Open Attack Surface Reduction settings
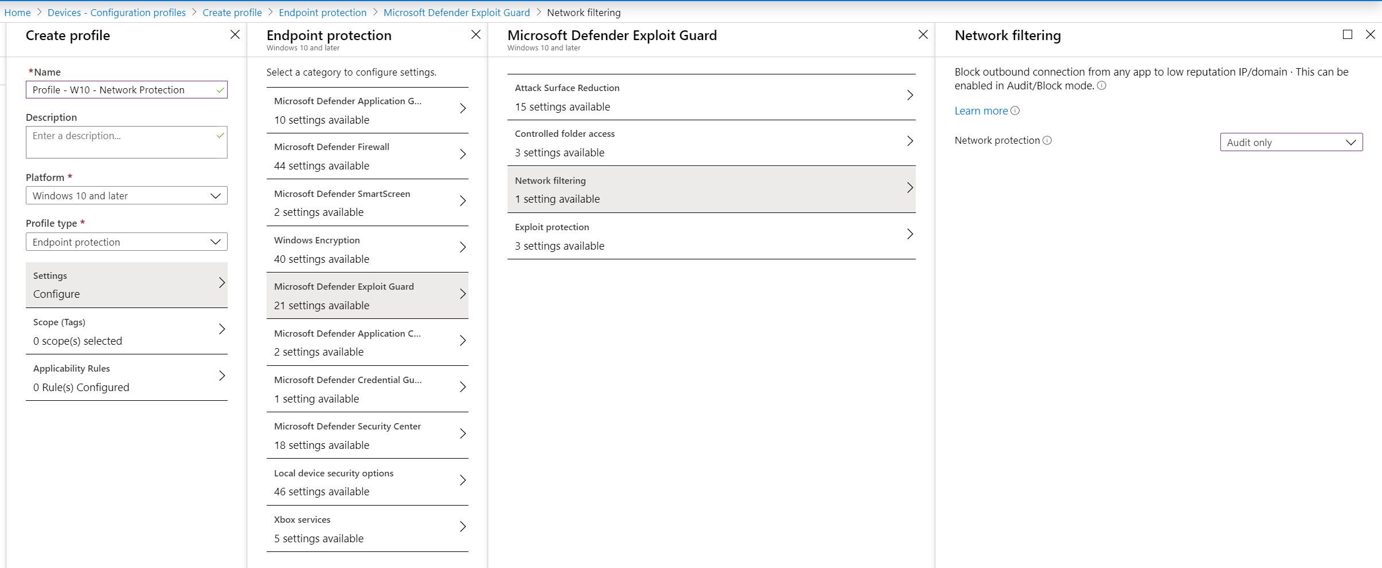 point(712,97)
